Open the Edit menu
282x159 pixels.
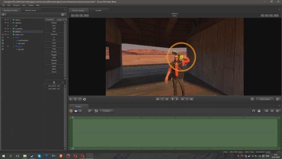pos(9,5)
